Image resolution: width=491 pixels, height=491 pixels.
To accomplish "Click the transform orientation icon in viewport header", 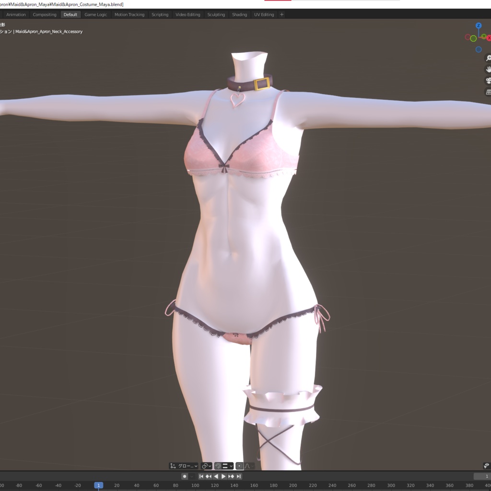I will pos(172,466).
